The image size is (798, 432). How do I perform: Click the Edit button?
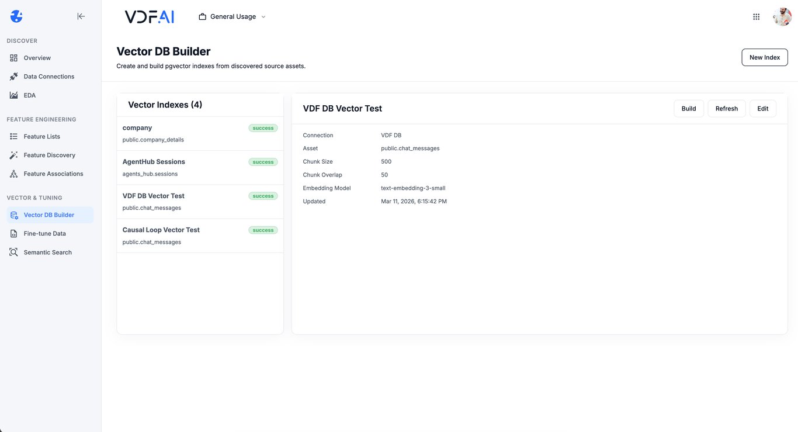(762, 108)
